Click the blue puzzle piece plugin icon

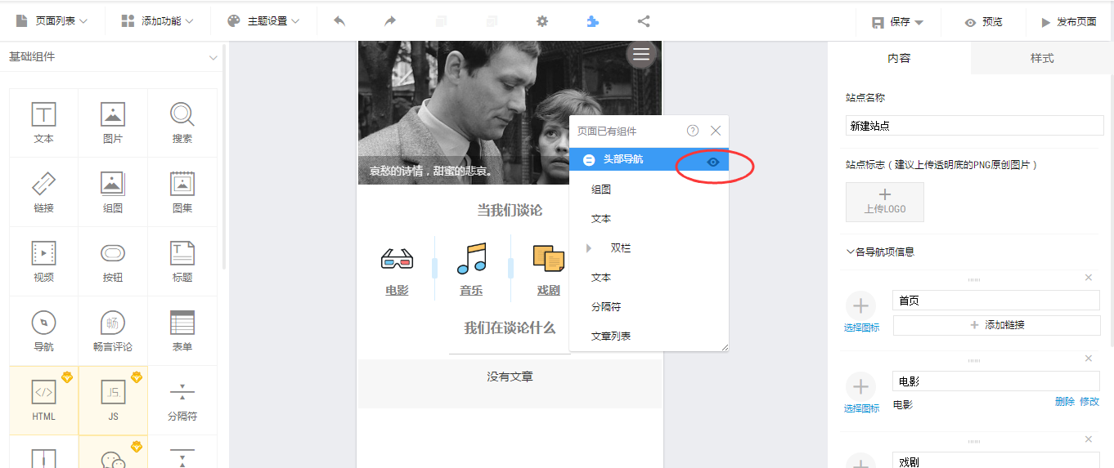point(592,21)
